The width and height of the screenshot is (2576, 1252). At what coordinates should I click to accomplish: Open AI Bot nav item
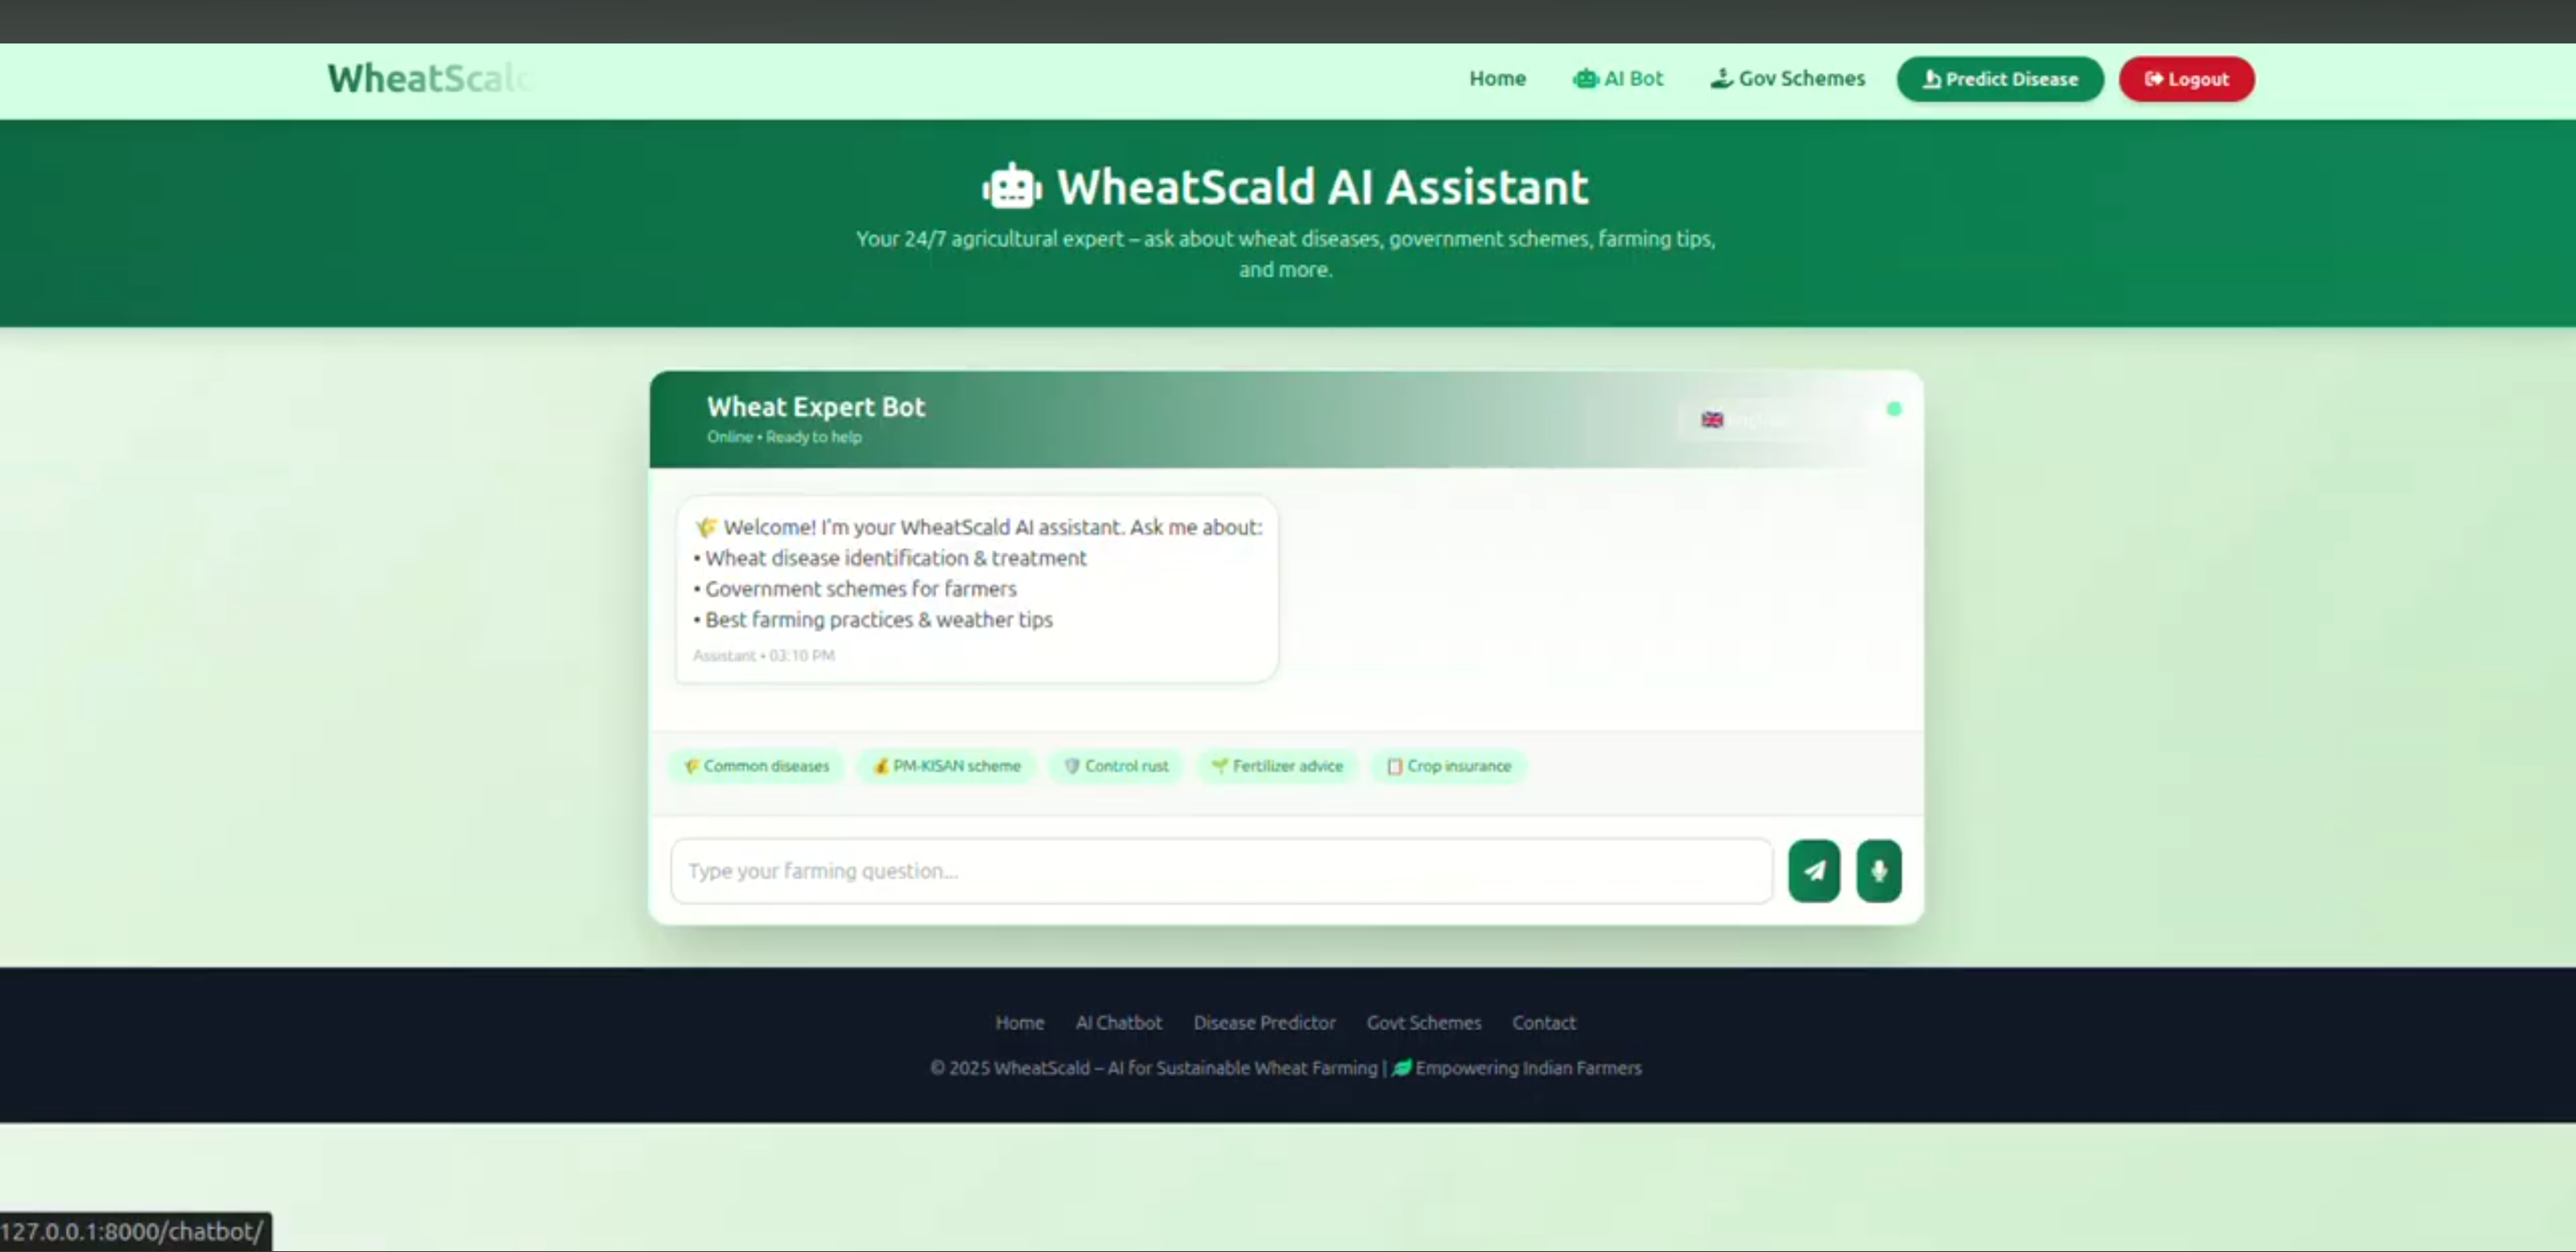tap(1617, 78)
